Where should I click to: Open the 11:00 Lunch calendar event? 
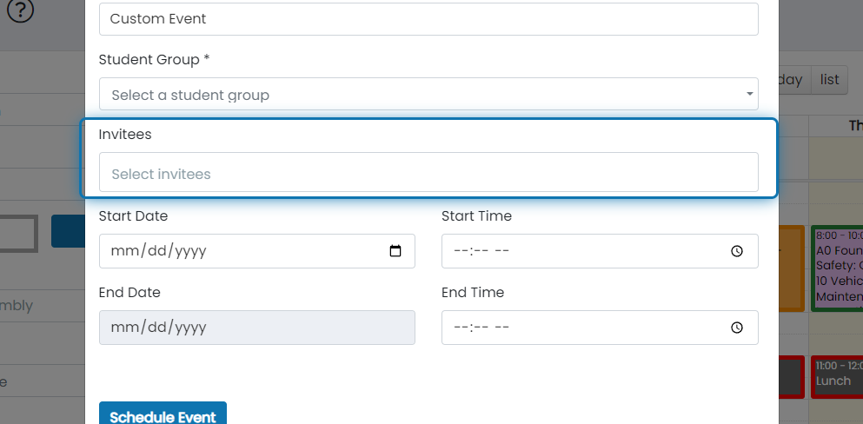point(837,376)
